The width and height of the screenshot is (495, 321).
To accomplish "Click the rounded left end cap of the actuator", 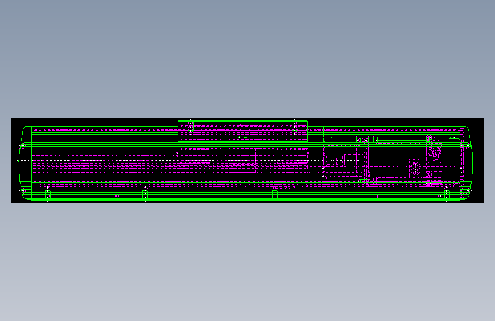I will tap(26, 163).
